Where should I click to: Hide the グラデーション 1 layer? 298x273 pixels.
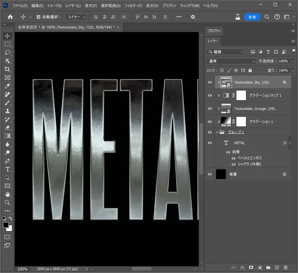[x=210, y=122]
